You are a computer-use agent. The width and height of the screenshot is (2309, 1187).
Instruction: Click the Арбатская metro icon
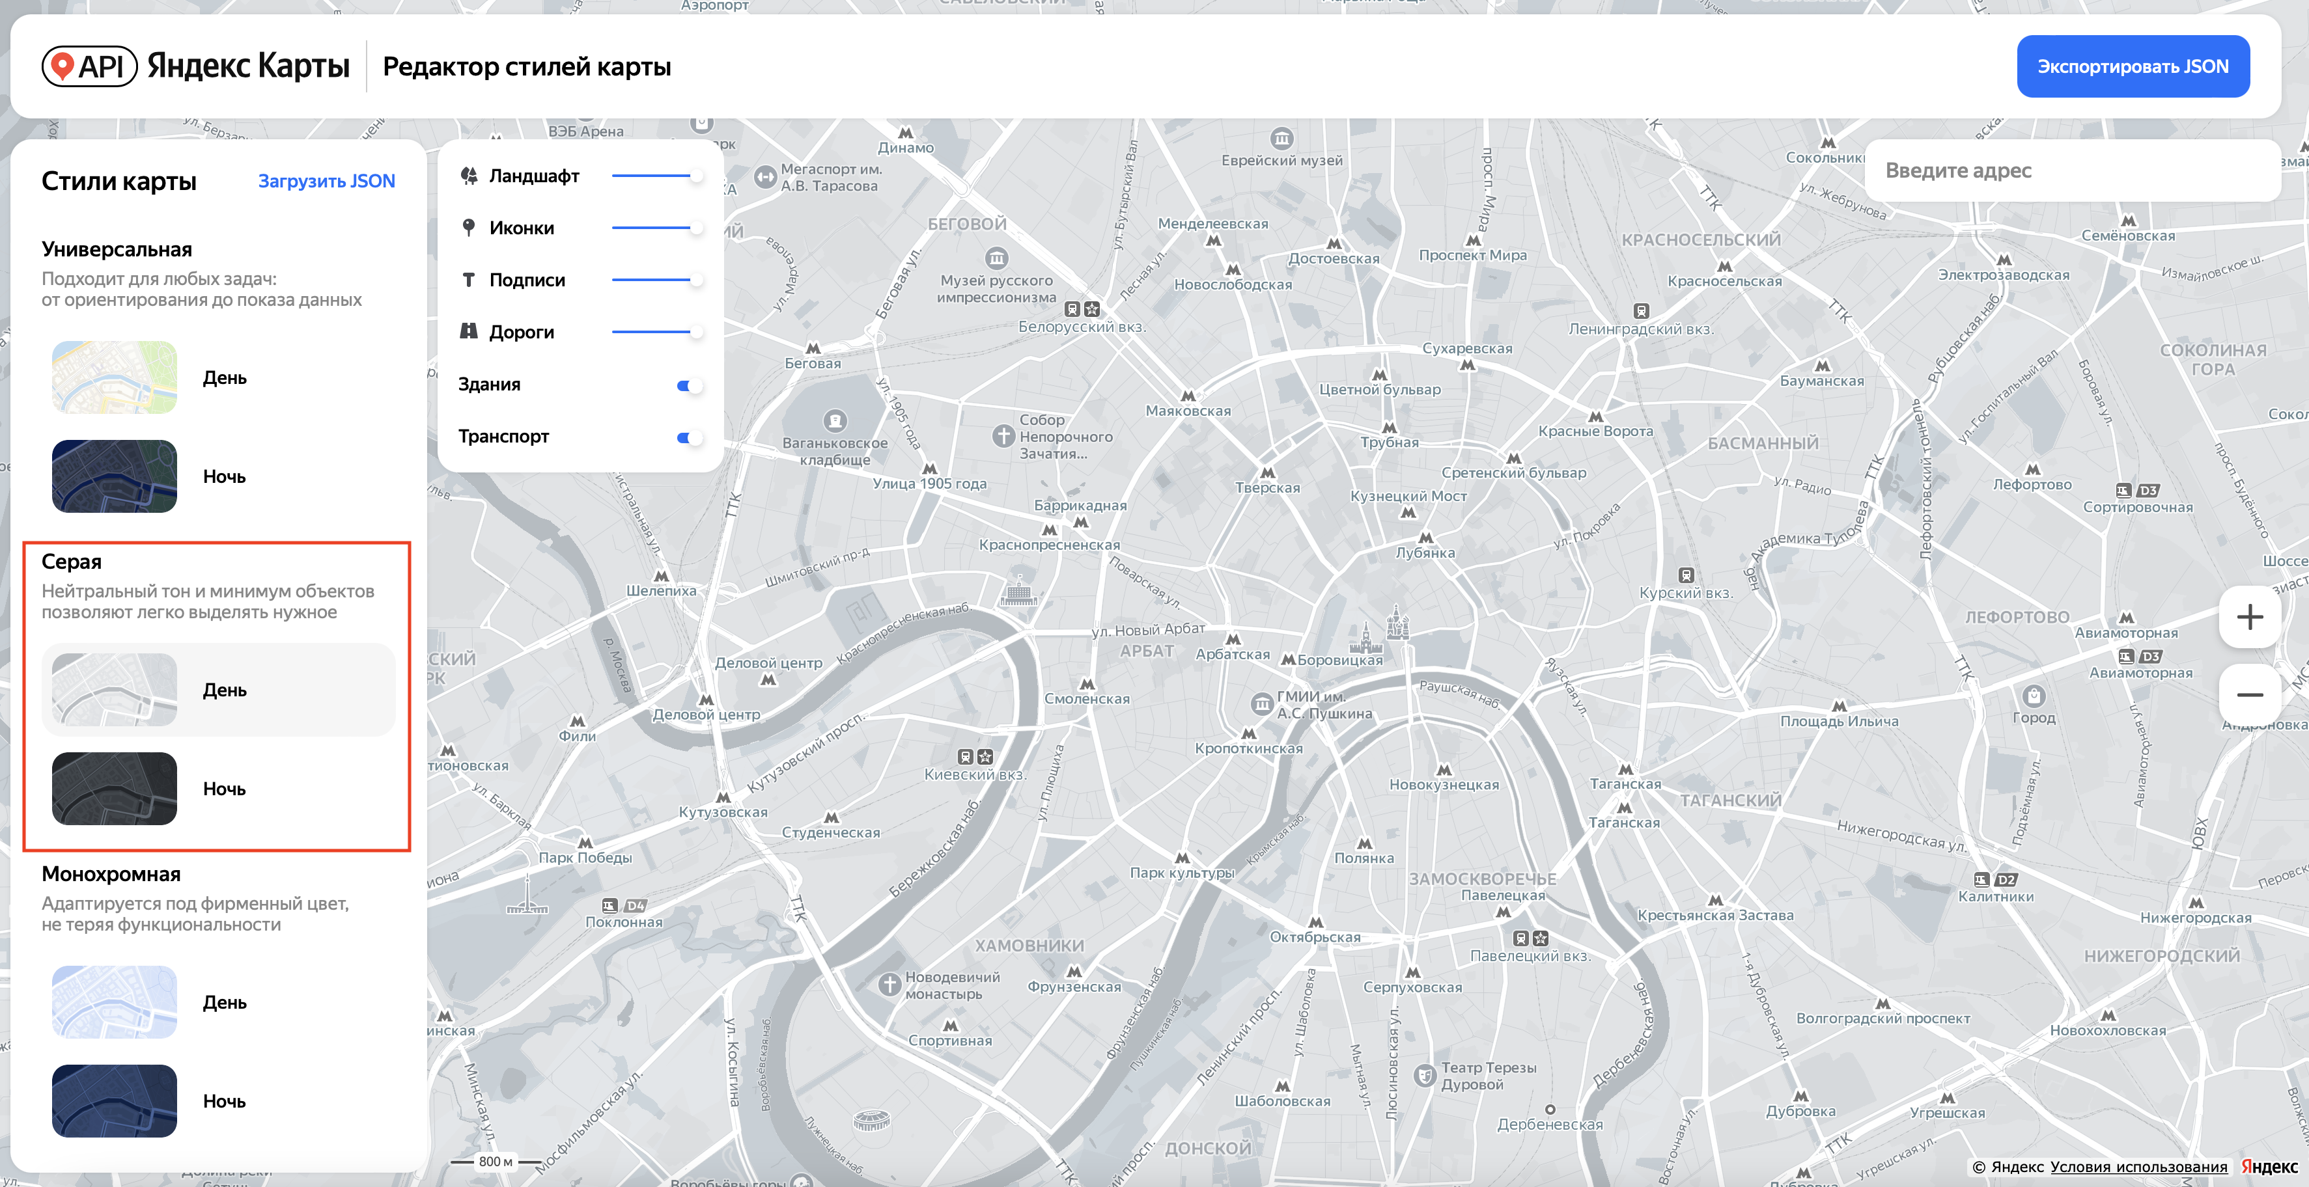[x=1233, y=640]
